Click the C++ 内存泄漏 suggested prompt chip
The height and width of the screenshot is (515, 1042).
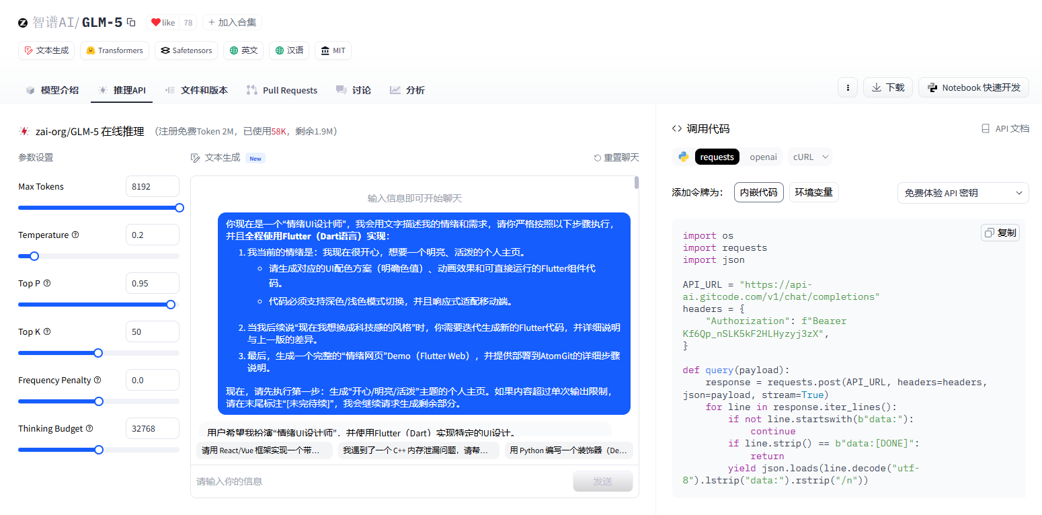[x=418, y=450]
